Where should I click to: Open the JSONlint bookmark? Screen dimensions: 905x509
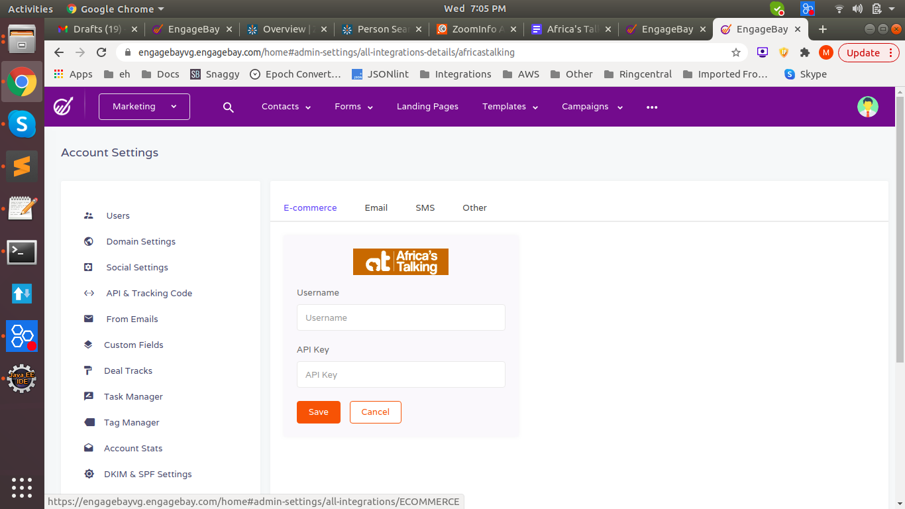point(381,74)
